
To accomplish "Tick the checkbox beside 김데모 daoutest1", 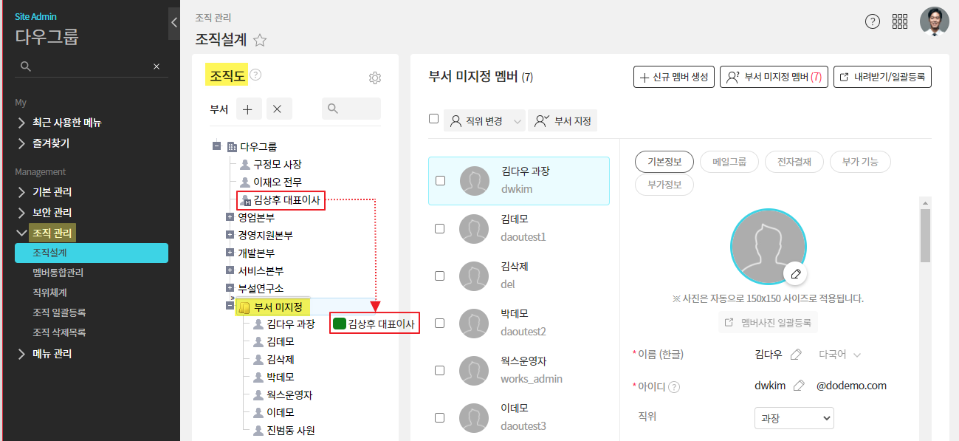I will 440,228.
